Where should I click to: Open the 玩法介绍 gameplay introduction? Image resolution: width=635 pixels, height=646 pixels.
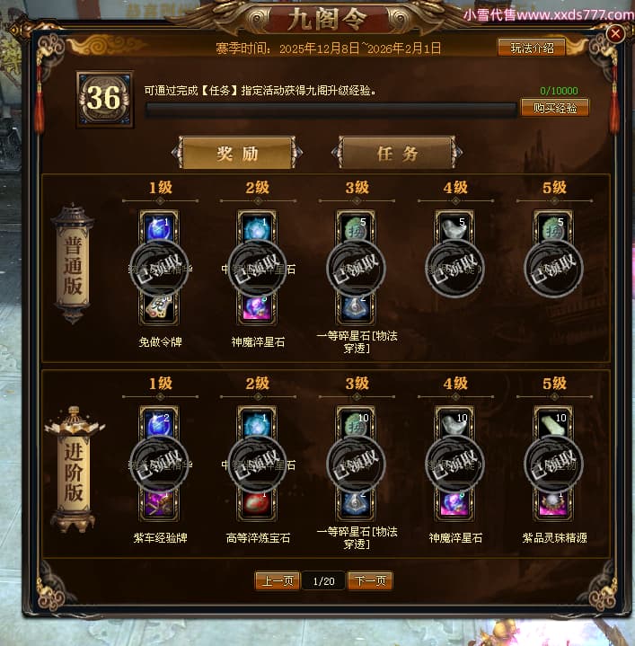[x=532, y=49]
